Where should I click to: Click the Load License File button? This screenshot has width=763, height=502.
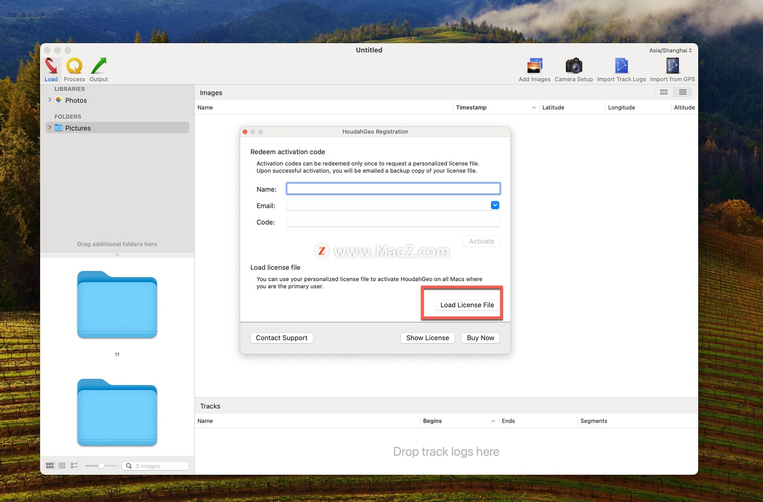coord(467,305)
